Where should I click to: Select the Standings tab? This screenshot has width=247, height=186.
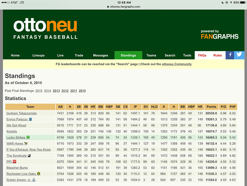128,55
